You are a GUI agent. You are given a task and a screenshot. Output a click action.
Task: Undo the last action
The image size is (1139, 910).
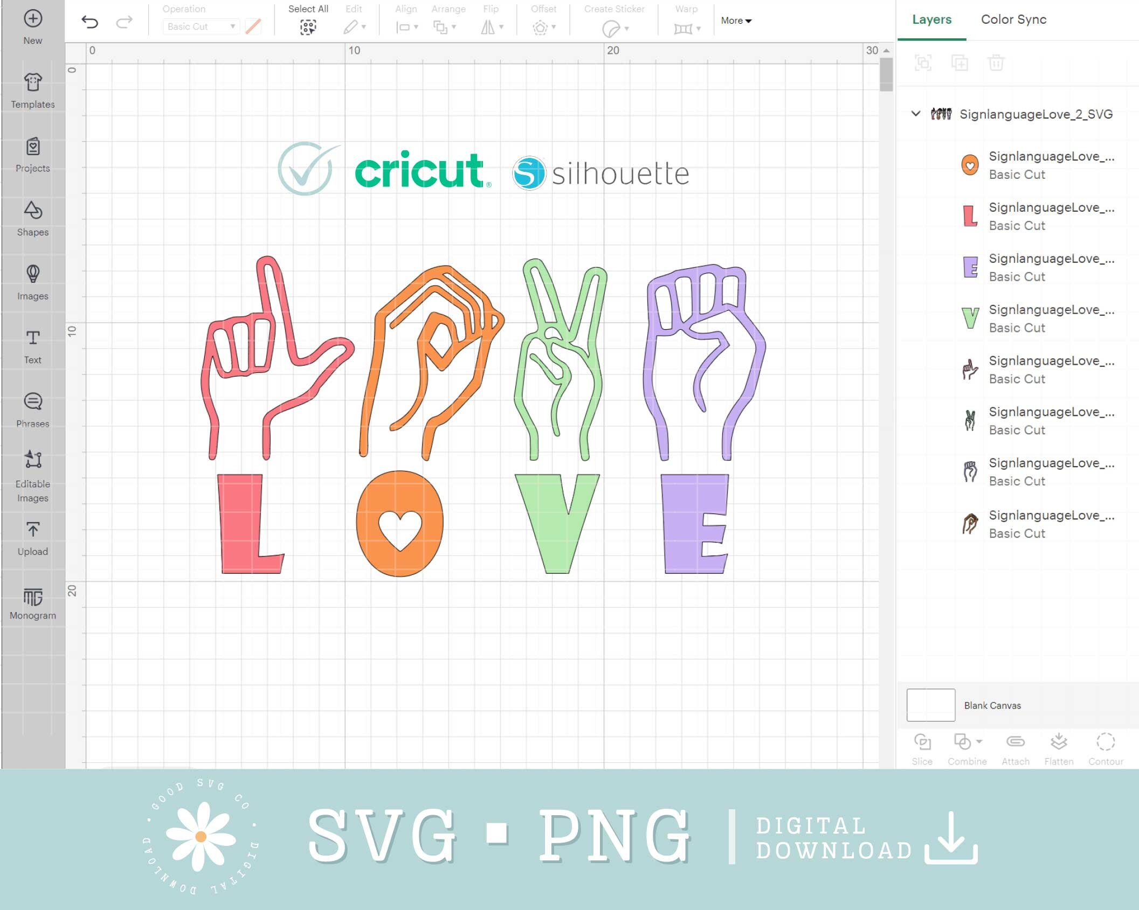91,22
